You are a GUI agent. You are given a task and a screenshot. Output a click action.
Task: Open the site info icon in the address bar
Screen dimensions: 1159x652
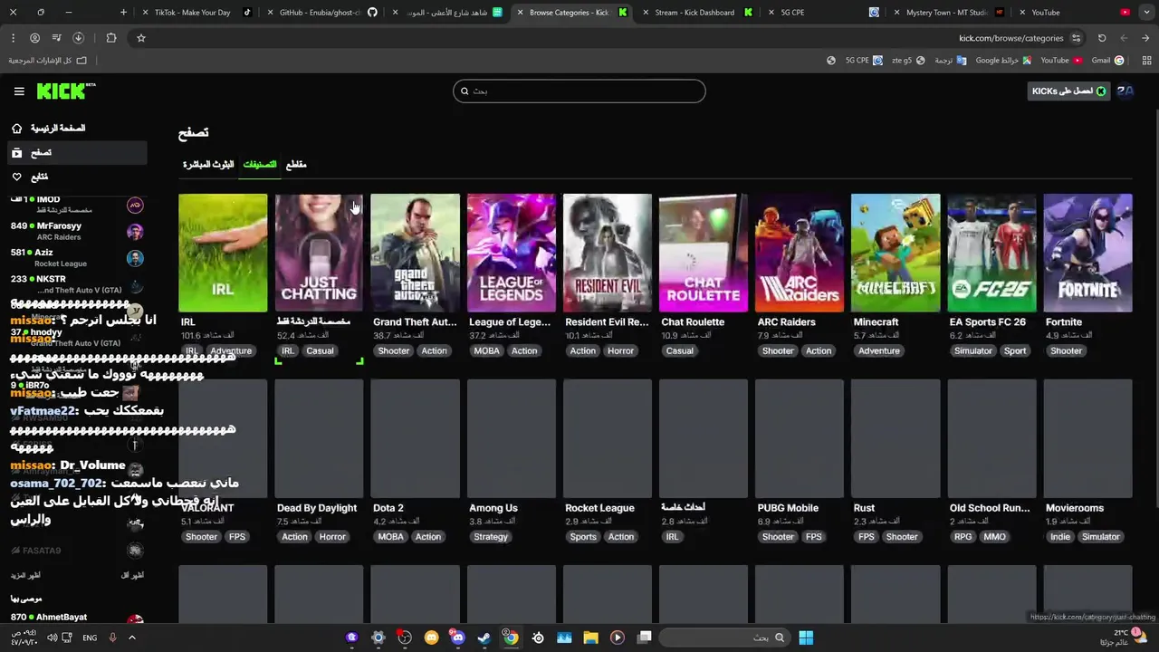point(1076,38)
